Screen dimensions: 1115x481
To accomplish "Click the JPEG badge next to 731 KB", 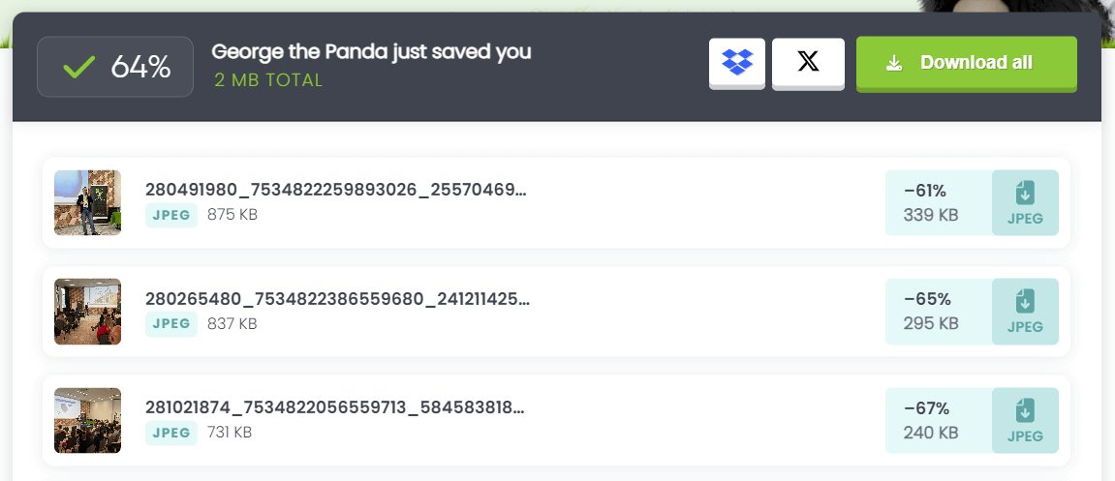I will (x=171, y=433).
